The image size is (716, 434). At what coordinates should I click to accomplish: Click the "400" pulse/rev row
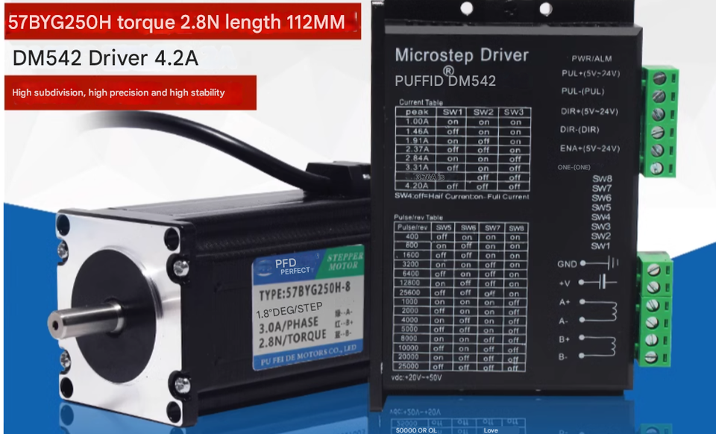(461, 237)
